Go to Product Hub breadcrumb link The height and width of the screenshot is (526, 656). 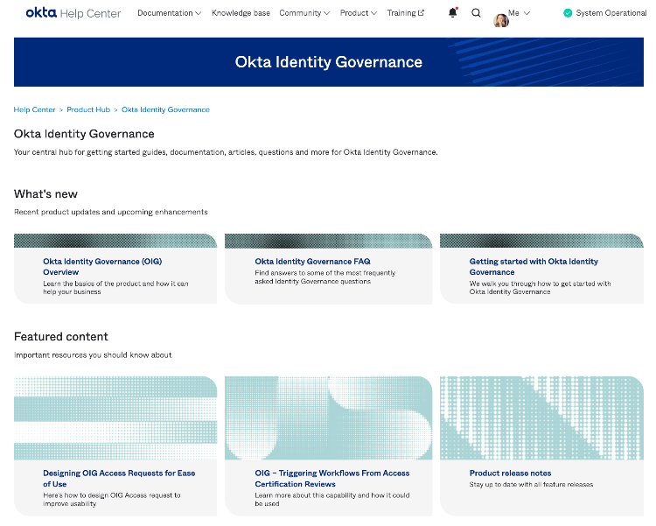tap(88, 109)
